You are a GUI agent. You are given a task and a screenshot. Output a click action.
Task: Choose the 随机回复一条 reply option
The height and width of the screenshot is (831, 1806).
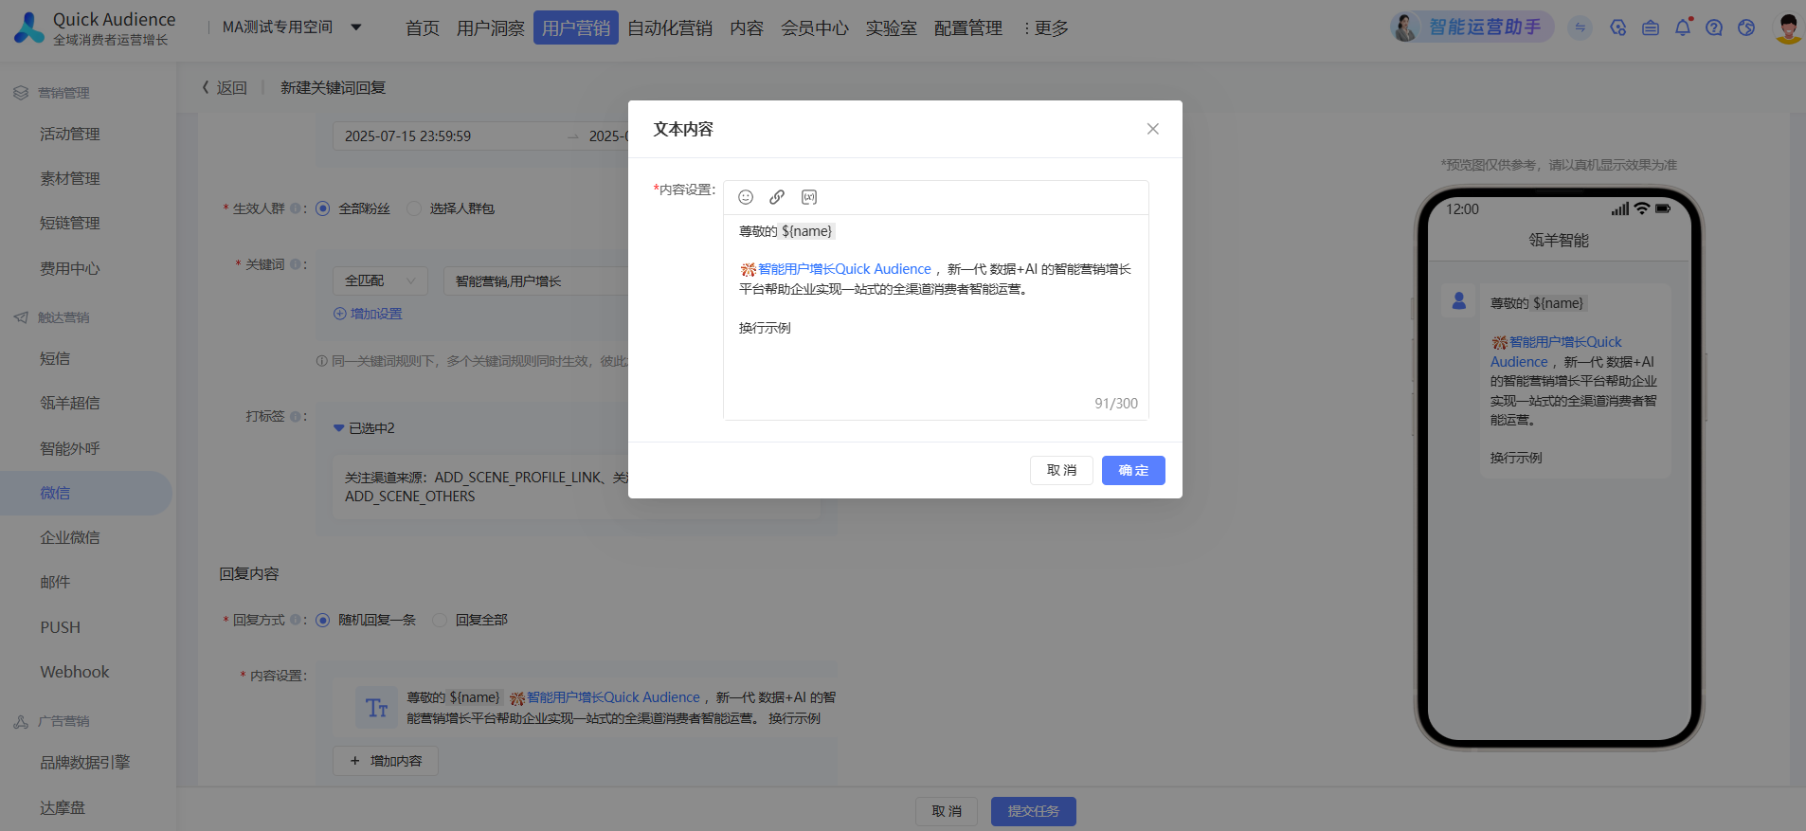click(322, 620)
